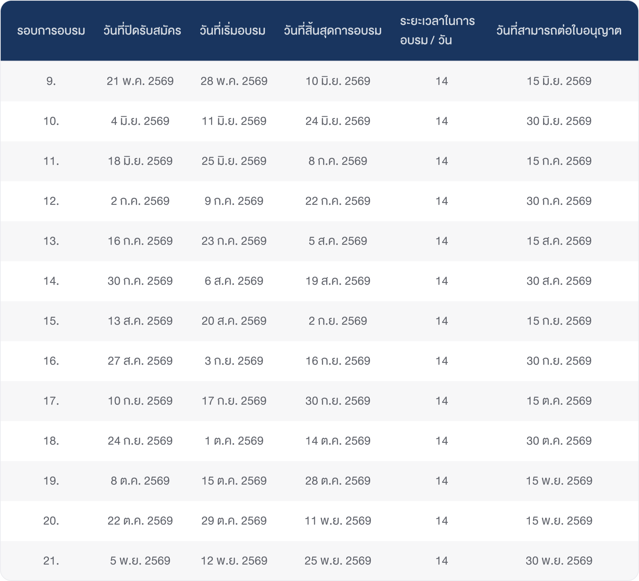The height and width of the screenshot is (581, 639).
Task: Click end date 11 พ.ย. 2569
Action: [x=338, y=521]
